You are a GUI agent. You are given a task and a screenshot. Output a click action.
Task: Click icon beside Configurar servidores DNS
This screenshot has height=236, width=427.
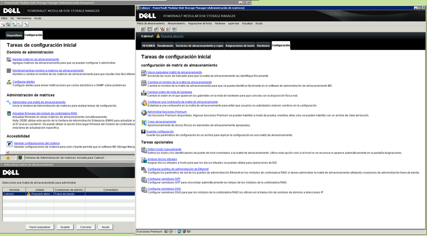[144, 190]
